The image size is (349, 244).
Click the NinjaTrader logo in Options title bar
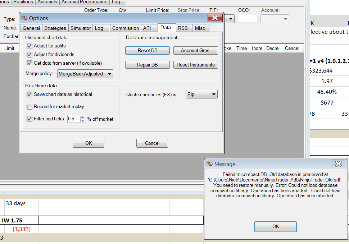(x=24, y=18)
